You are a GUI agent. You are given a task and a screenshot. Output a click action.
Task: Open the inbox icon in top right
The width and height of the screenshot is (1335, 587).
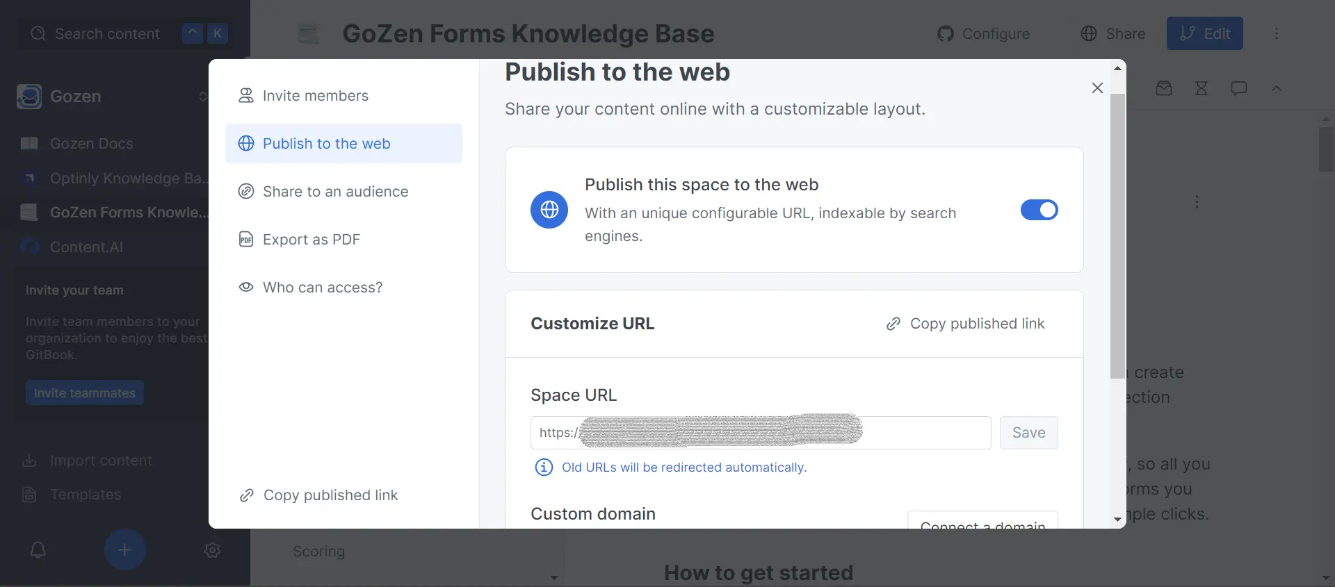tap(1165, 88)
